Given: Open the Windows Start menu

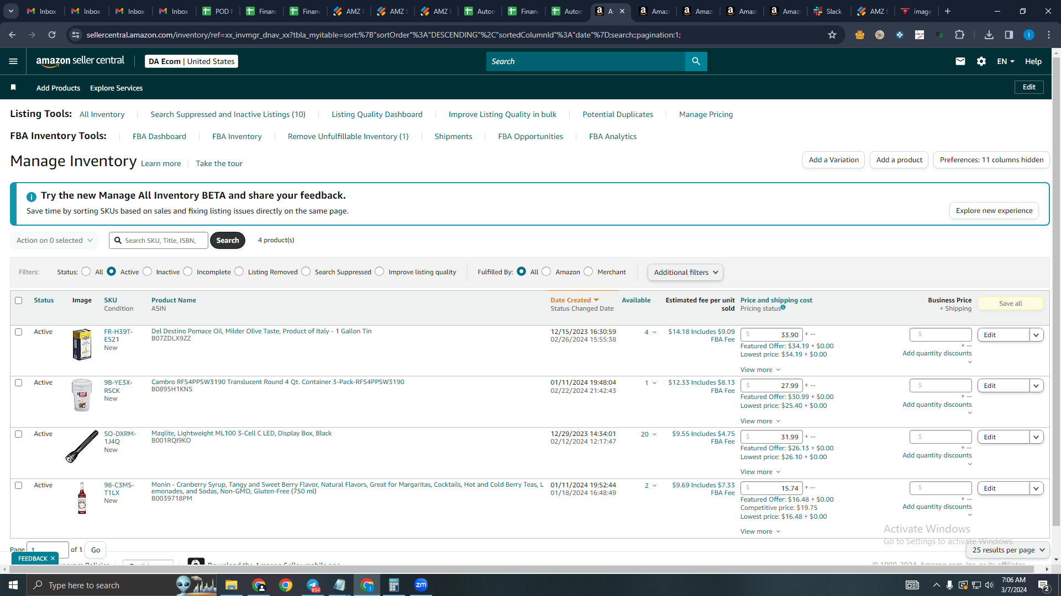Looking at the screenshot, I should click(13, 585).
